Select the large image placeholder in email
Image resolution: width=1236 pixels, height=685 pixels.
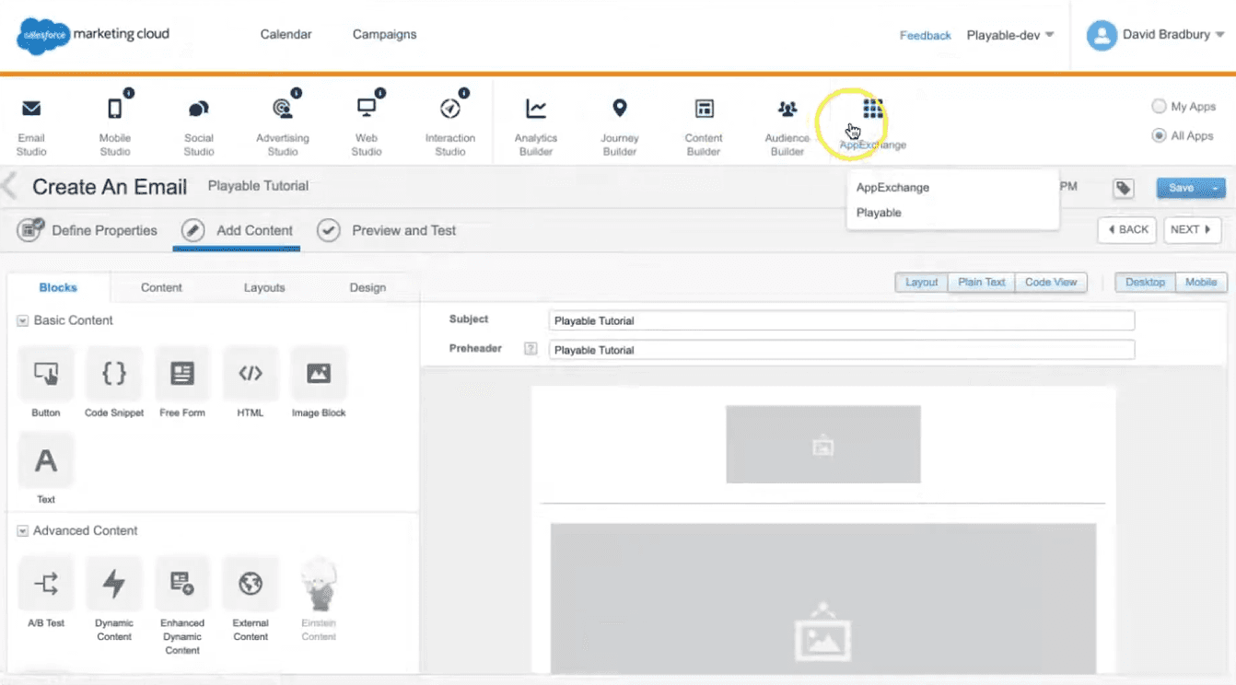pyautogui.click(x=822, y=598)
